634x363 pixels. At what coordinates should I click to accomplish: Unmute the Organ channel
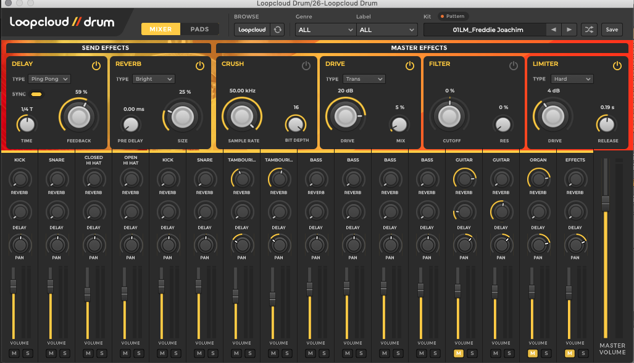coord(533,353)
